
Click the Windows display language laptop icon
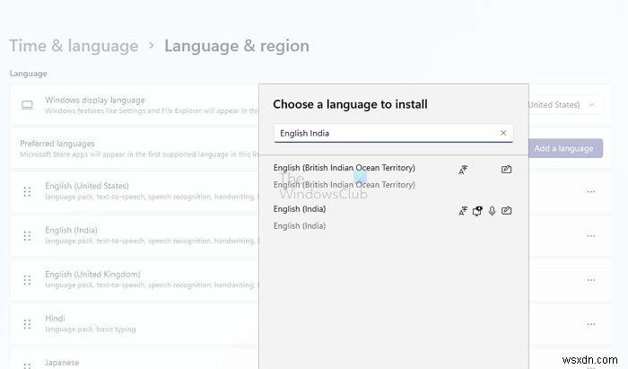(27, 105)
